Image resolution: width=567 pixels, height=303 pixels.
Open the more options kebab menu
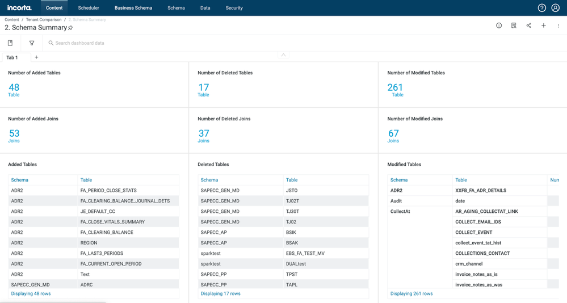click(x=558, y=26)
